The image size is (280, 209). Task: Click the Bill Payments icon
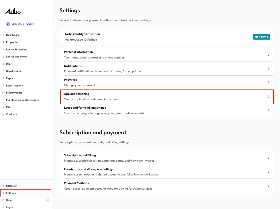3,93
